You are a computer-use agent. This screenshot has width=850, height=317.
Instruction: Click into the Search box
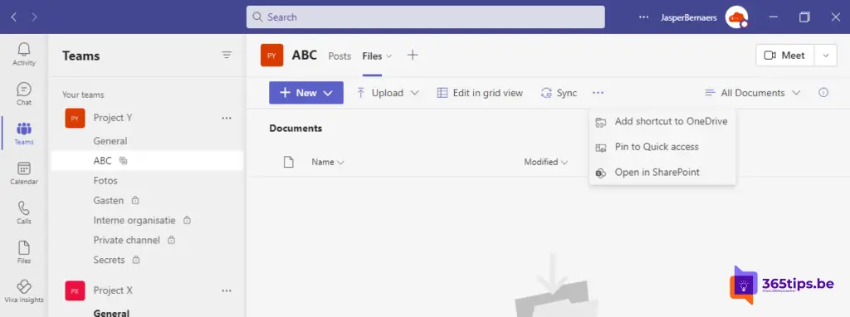[x=426, y=17]
